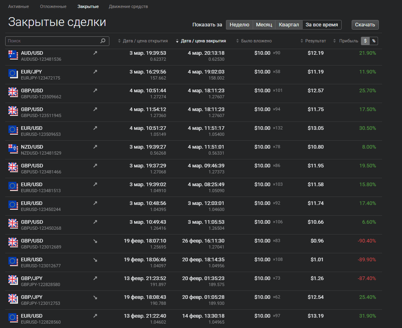Download closed trades with Скачать
The width and height of the screenshot is (402, 328).
[x=365, y=25]
